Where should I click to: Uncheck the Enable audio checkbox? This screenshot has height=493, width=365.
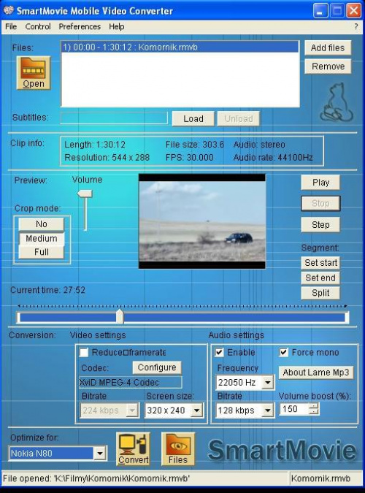[x=219, y=352]
